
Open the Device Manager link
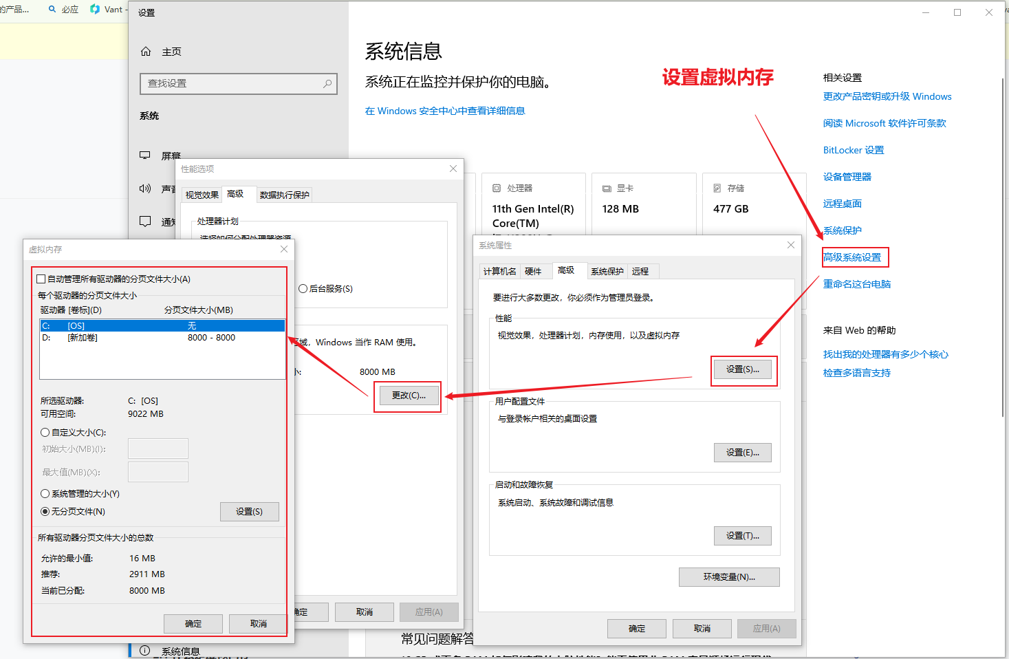click(847, 177)
